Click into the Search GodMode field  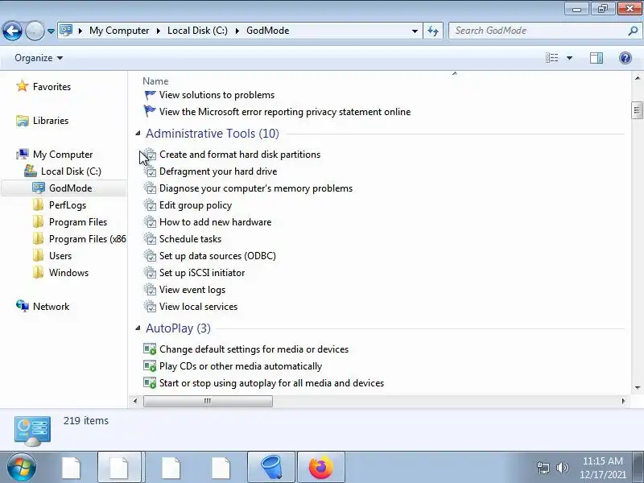[536, 31]
